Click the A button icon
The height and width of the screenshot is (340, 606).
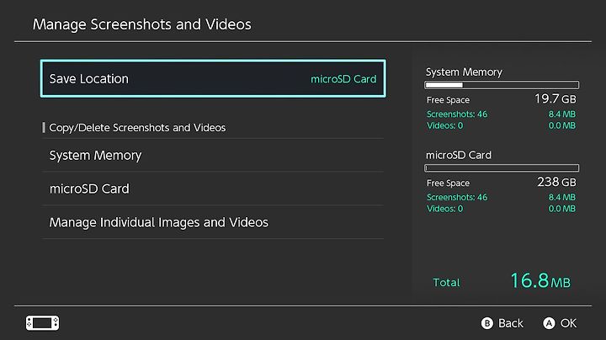tap(549, 323)
